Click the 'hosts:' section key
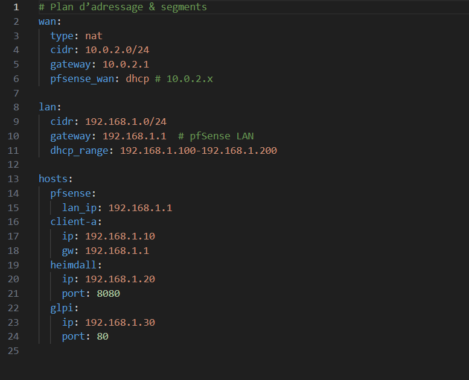 [56, 179]
